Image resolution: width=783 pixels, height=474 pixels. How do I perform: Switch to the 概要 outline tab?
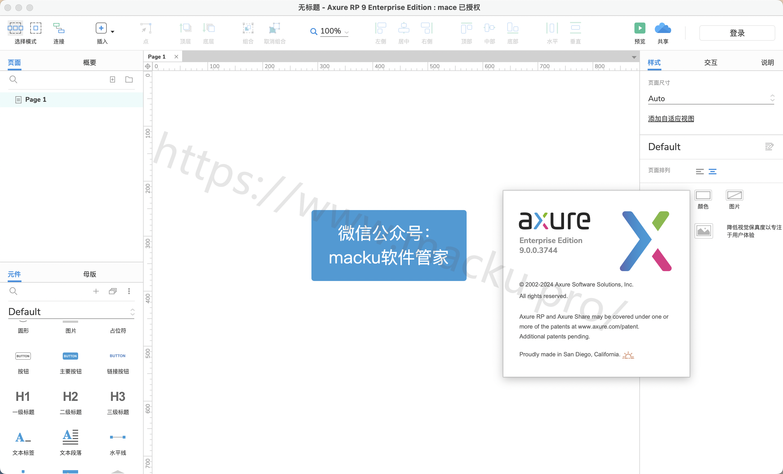coord(90,62)
